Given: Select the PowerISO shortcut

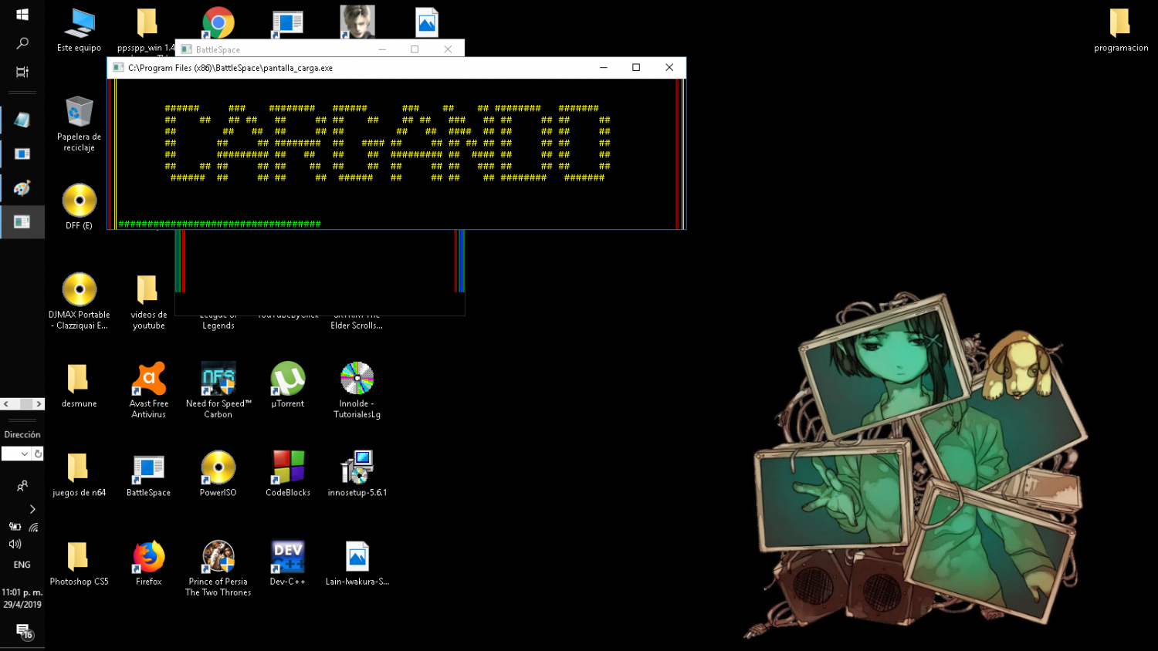Looking at the screenshot, I should click(218, 474).
